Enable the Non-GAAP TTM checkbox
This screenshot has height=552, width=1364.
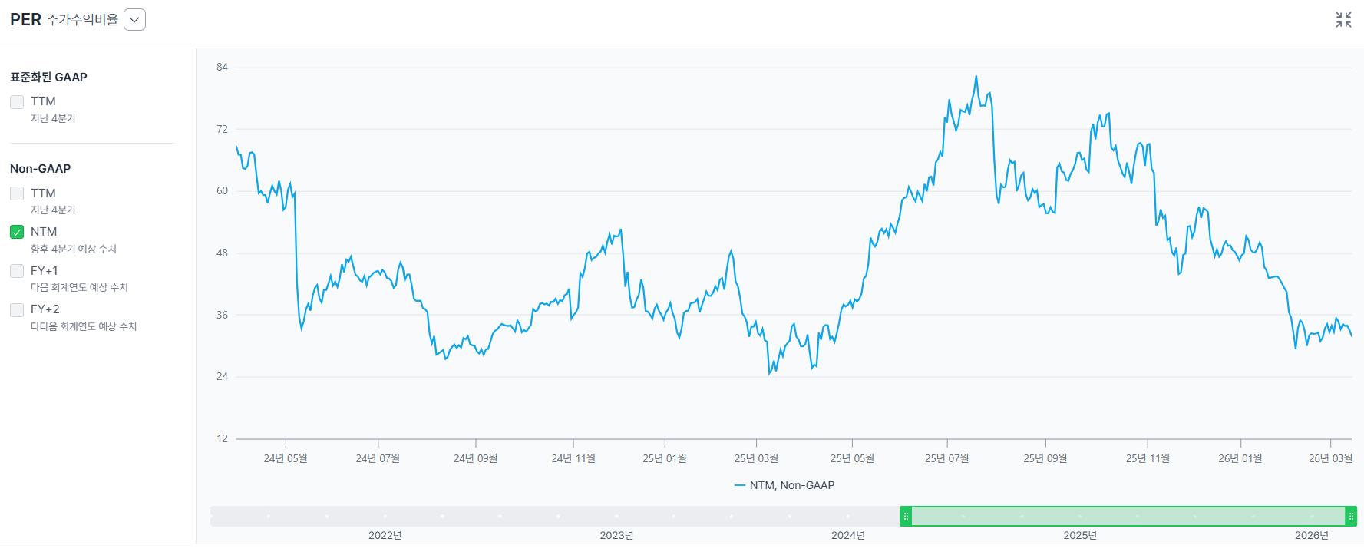click(x=17, y=193)
